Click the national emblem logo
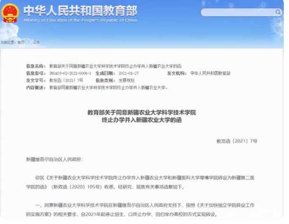 [x=10, y=14]
